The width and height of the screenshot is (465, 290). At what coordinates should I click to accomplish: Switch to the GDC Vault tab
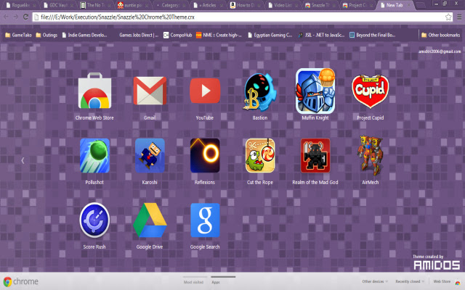tap(58, 5)
